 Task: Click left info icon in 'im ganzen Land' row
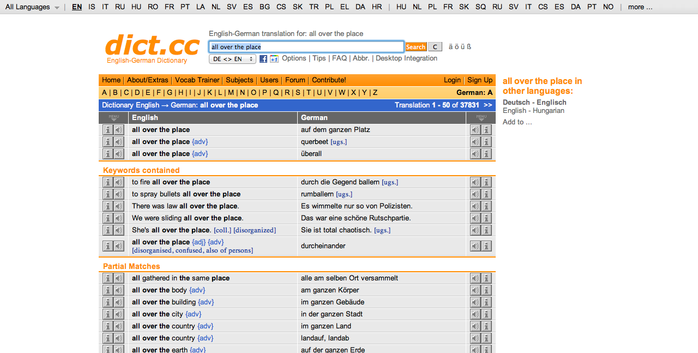tap(107, 326)
